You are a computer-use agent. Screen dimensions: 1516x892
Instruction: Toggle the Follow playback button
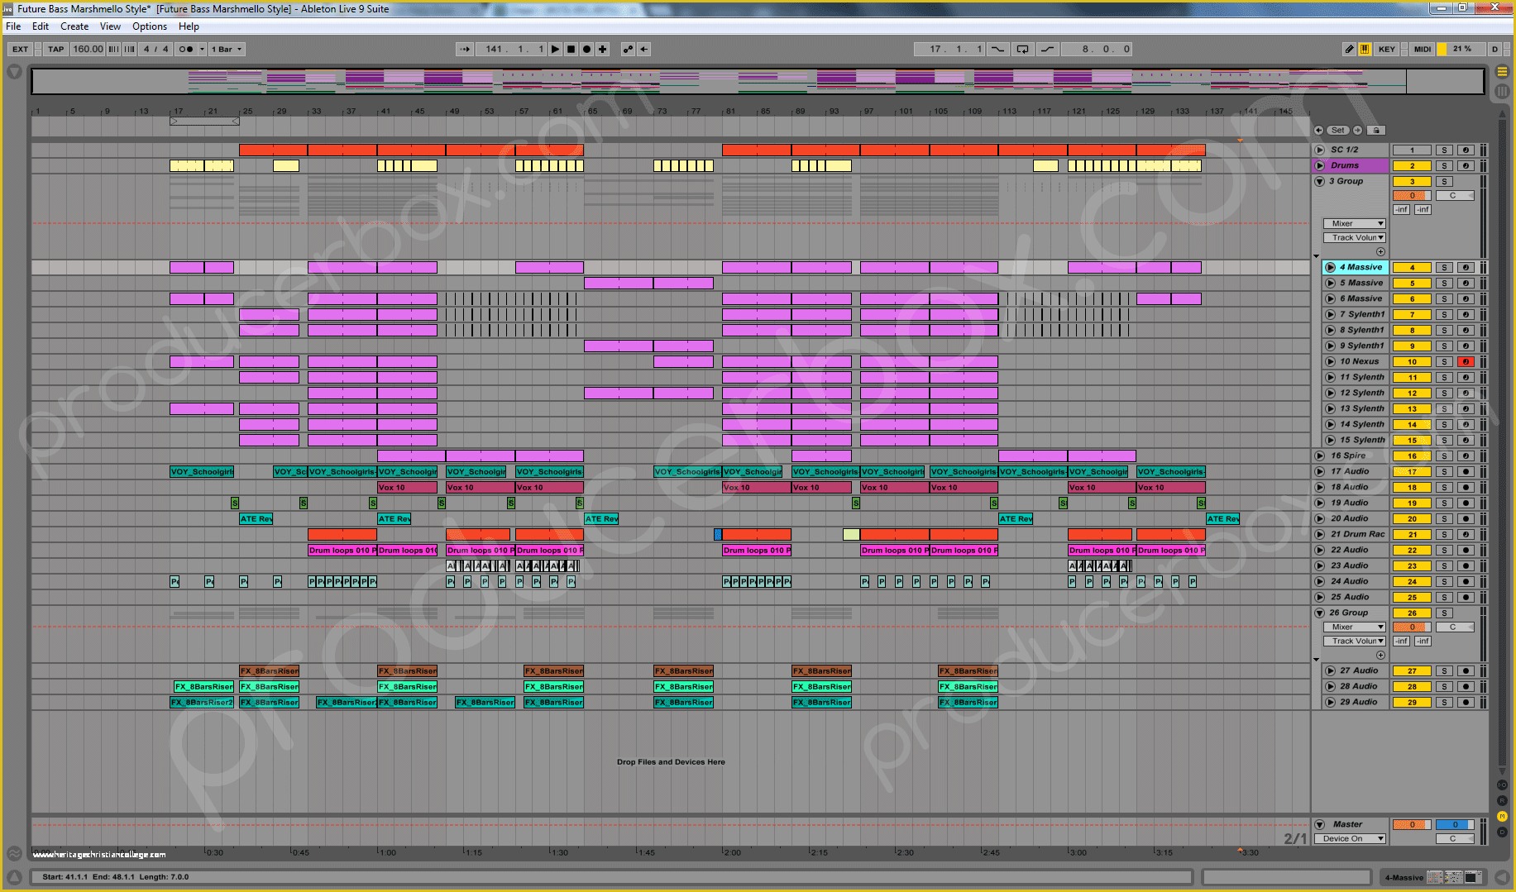pos(464,49)
